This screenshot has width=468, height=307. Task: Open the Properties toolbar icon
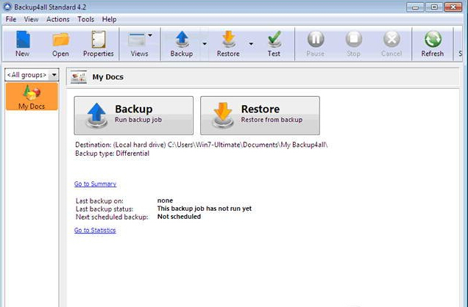pyautogui.click(x=98, y=43)
